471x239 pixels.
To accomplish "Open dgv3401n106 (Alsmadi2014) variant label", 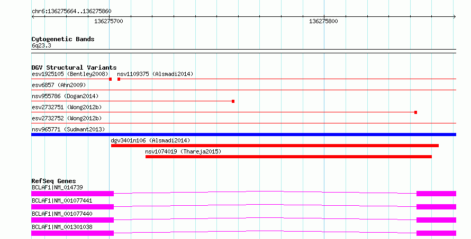I will [x=150, y=140].
